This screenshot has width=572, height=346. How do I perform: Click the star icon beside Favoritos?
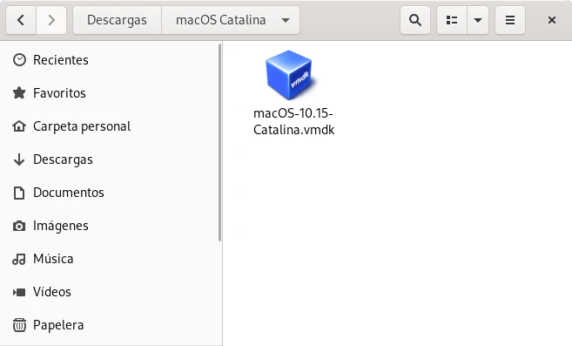tap(19, 93)
